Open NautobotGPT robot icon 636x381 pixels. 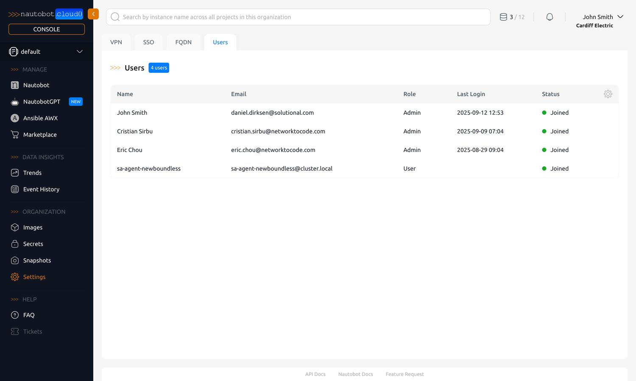click(x=15, y=102)
